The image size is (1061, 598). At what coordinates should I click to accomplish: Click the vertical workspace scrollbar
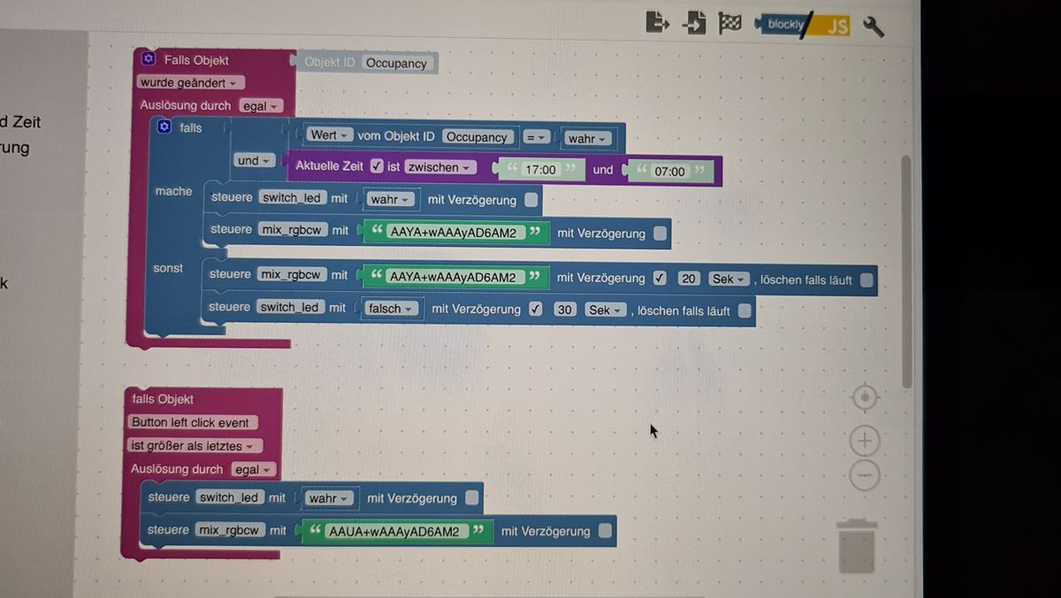click(906, 271)
